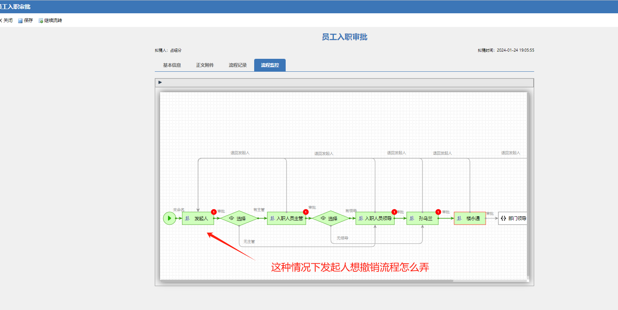Click the 审批 label between 楼永通 and 部门领导

click(x=490, y=214)
